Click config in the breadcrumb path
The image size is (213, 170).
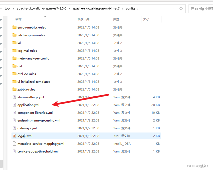pyautogui.click(x=130, y=8)
